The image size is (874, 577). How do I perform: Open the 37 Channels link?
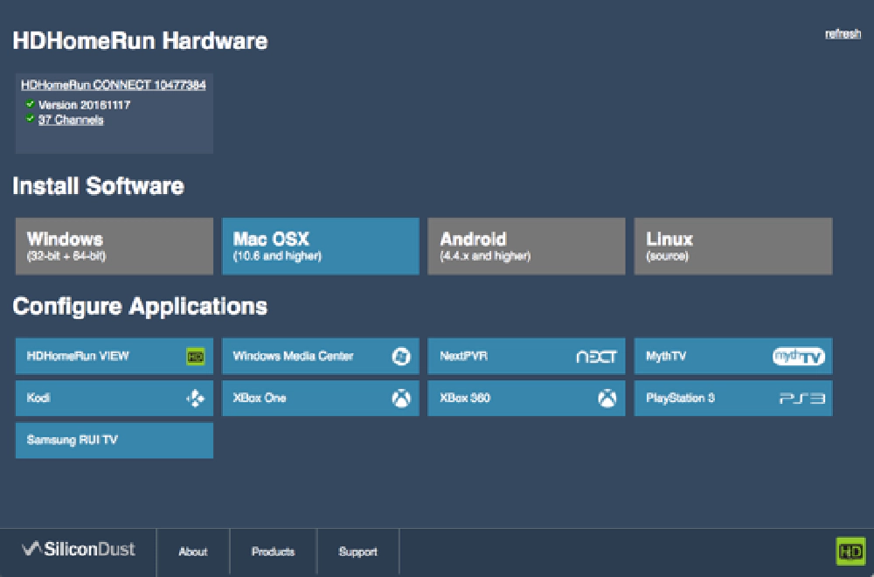[71, 120]
